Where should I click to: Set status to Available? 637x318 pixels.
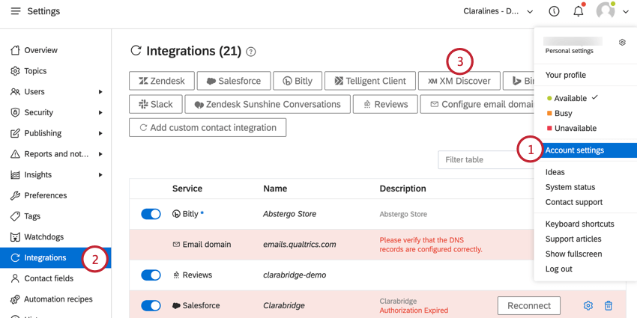click(x=570, y=98)
